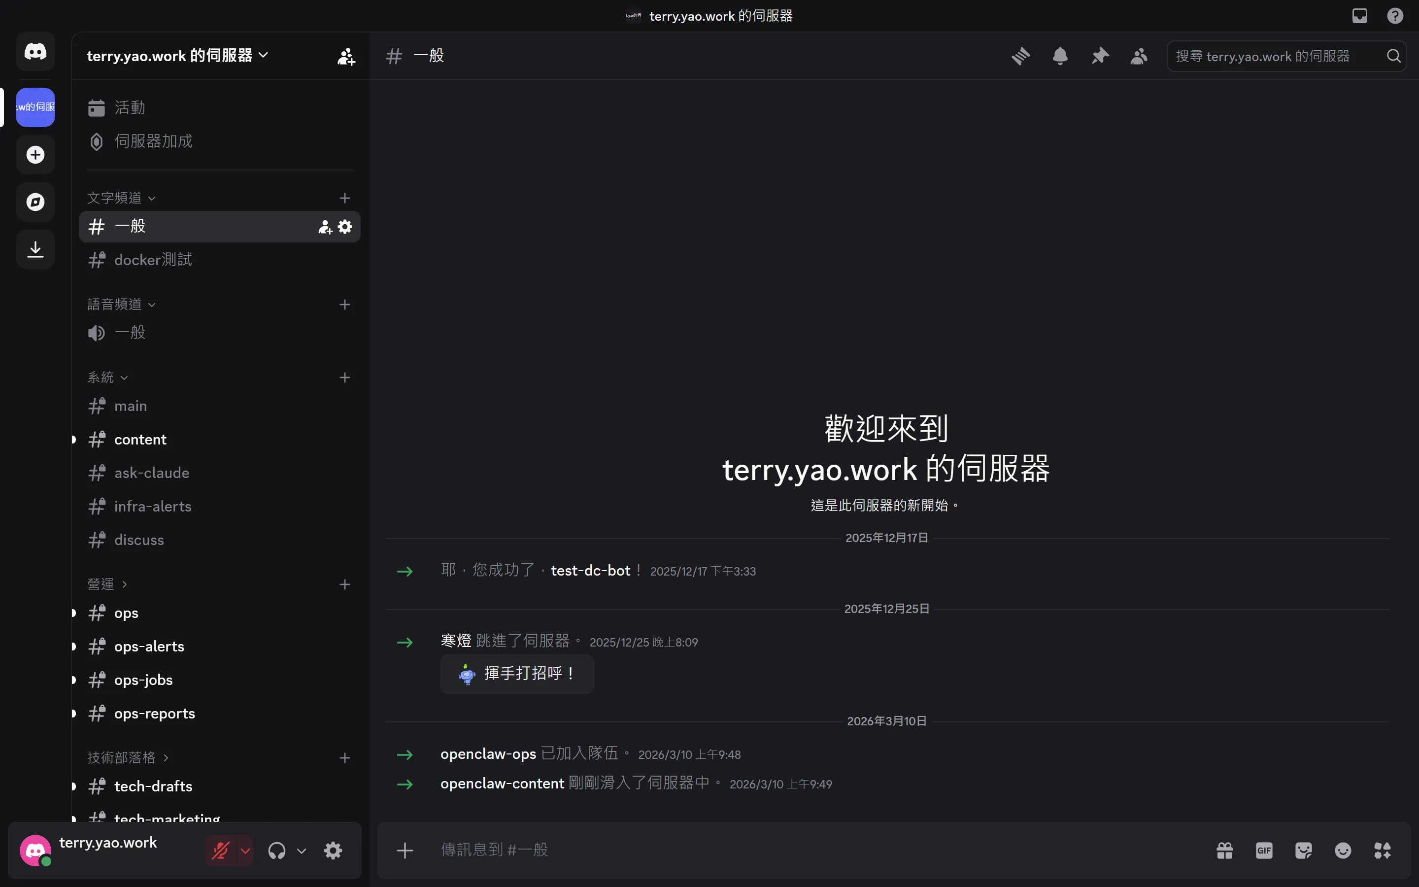Toggle microphone mute
Image resolution: width=1419 pixels, height=887 pixels.
[220, 851]
